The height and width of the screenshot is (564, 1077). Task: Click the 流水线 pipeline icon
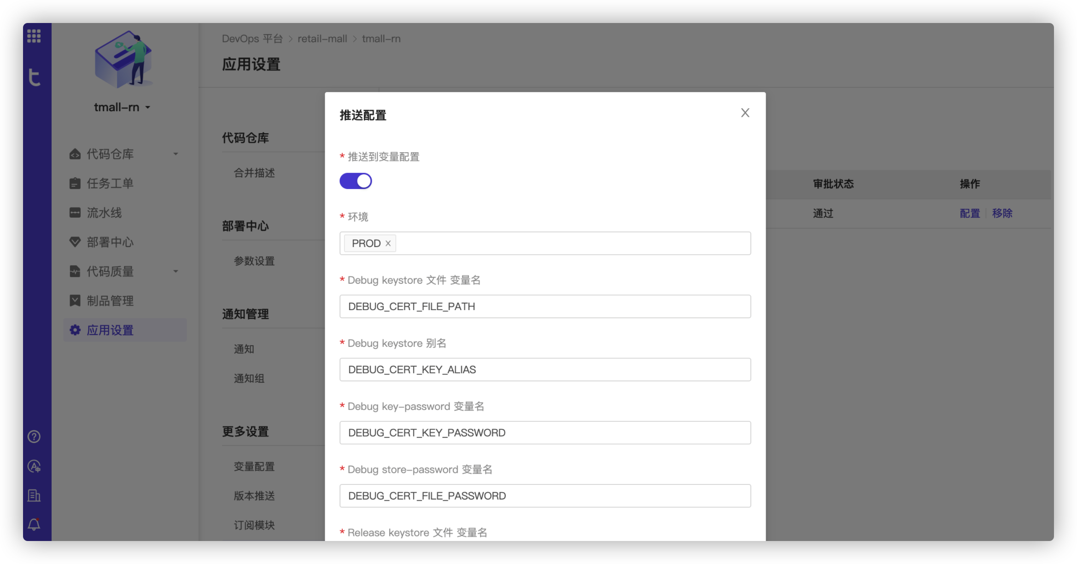point(75,213)
